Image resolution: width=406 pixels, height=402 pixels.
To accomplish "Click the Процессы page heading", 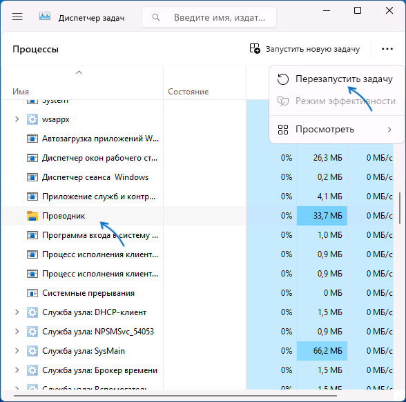I will pyautogui.click(x=35, y=49).
